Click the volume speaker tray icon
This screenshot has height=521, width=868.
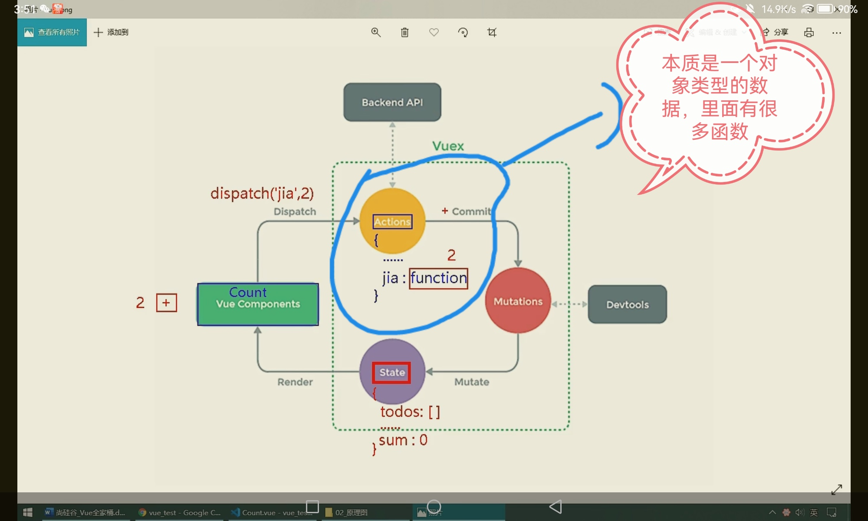click(800, 512)
